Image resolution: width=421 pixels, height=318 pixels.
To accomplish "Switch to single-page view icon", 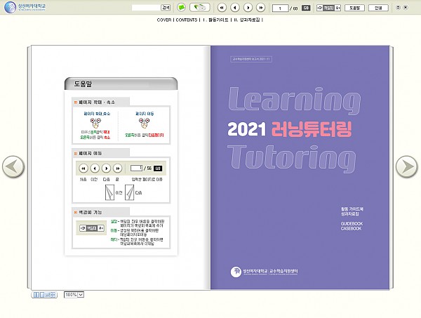I will click(x=42, y=295).
